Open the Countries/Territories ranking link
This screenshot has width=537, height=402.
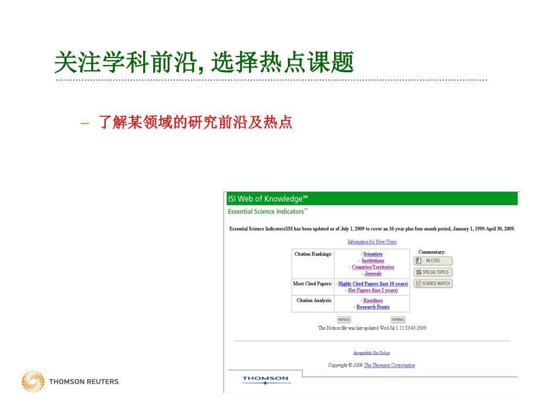(373, 267)
